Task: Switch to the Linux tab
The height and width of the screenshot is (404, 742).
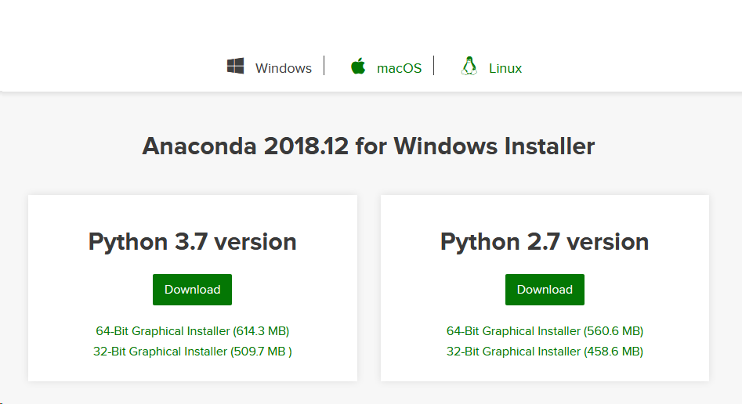Action: (505, 69)
